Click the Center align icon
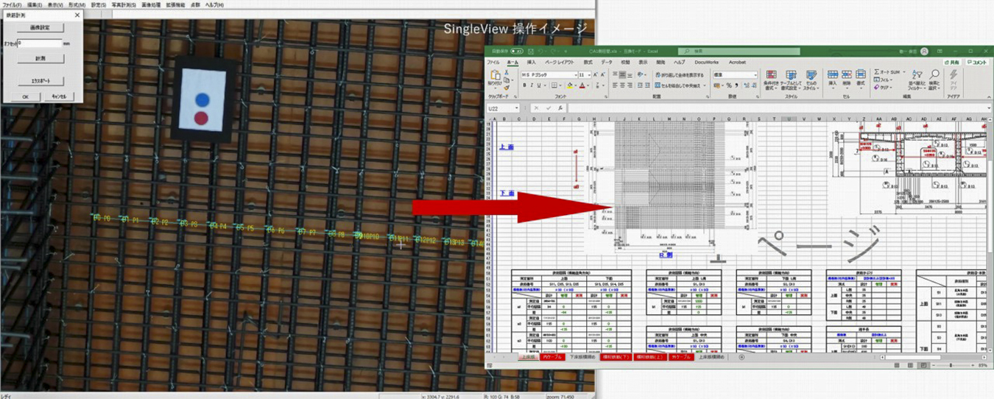 (622, 85)
